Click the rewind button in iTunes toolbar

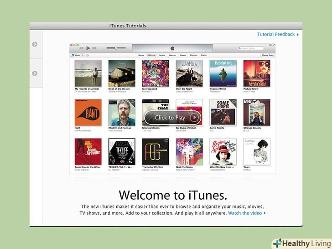(81, 48)
